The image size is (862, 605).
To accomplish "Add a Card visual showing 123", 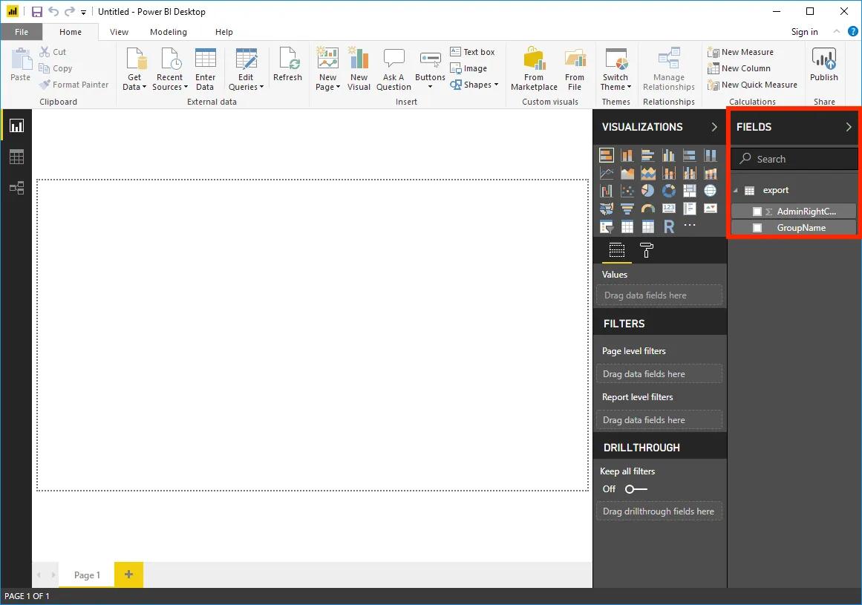I will 668,209.
